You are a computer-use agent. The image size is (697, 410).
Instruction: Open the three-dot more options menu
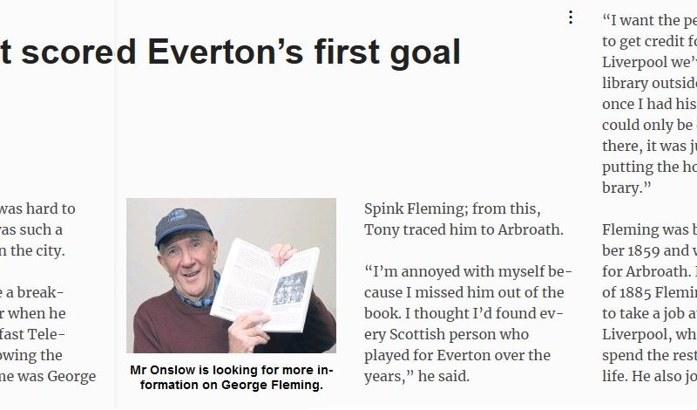click(x=571, y=17)
